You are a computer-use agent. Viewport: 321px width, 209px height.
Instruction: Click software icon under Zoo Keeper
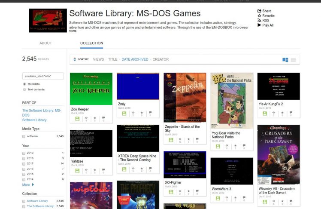(77, 119)
